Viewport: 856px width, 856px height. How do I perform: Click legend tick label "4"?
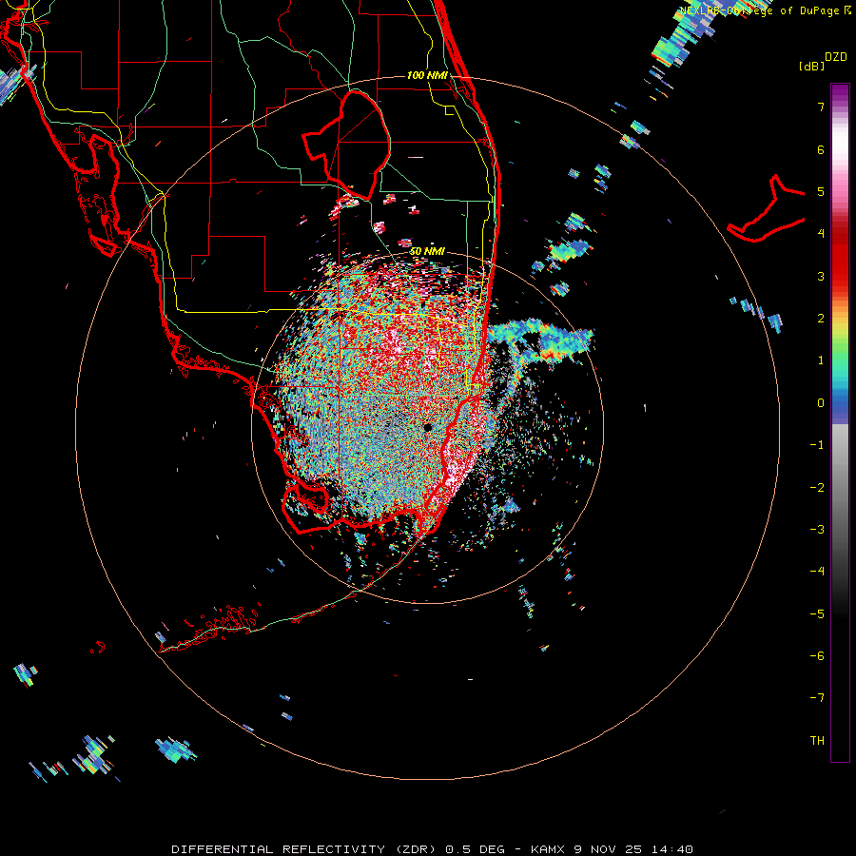pyautogui.click(x=821, y=234)
